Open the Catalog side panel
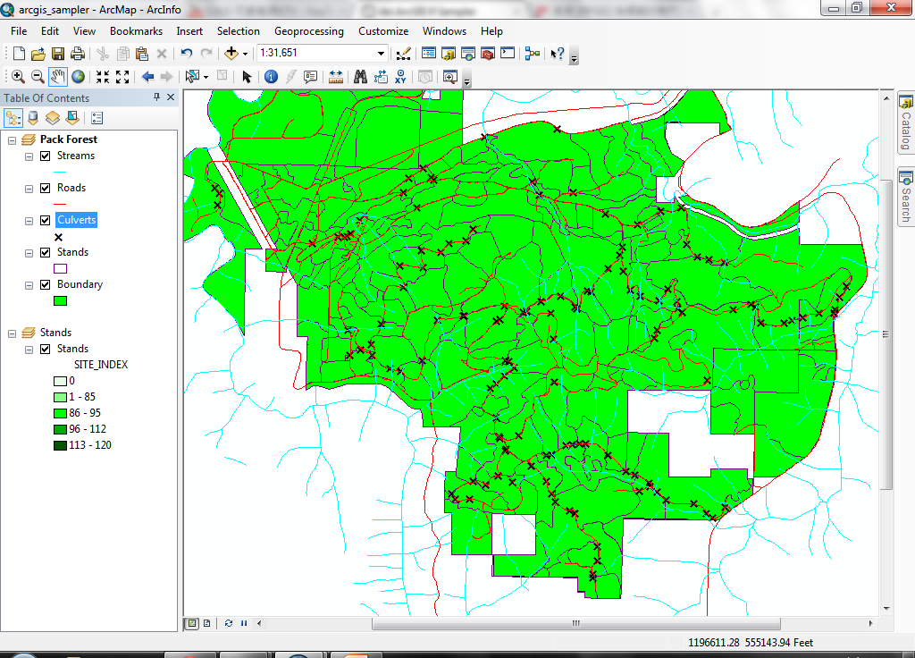915x658 pixels. [905, 122]
